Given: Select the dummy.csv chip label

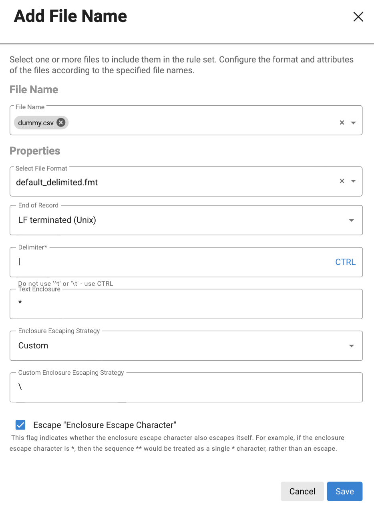Looking at the screenshot, I should click(x=36, y=123).
